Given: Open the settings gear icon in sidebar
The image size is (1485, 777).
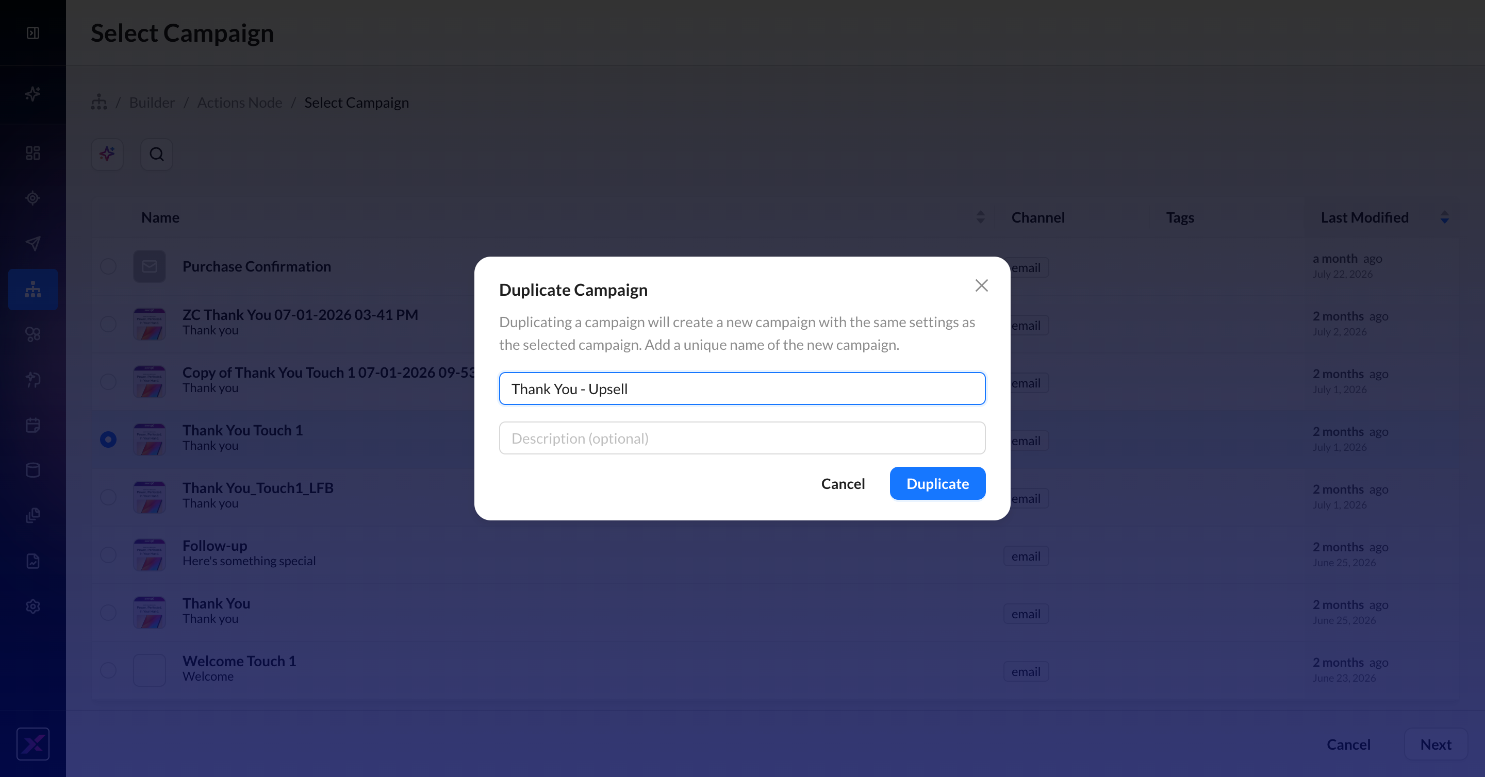Looking at the screenshot, I should [x=33, y=606].
